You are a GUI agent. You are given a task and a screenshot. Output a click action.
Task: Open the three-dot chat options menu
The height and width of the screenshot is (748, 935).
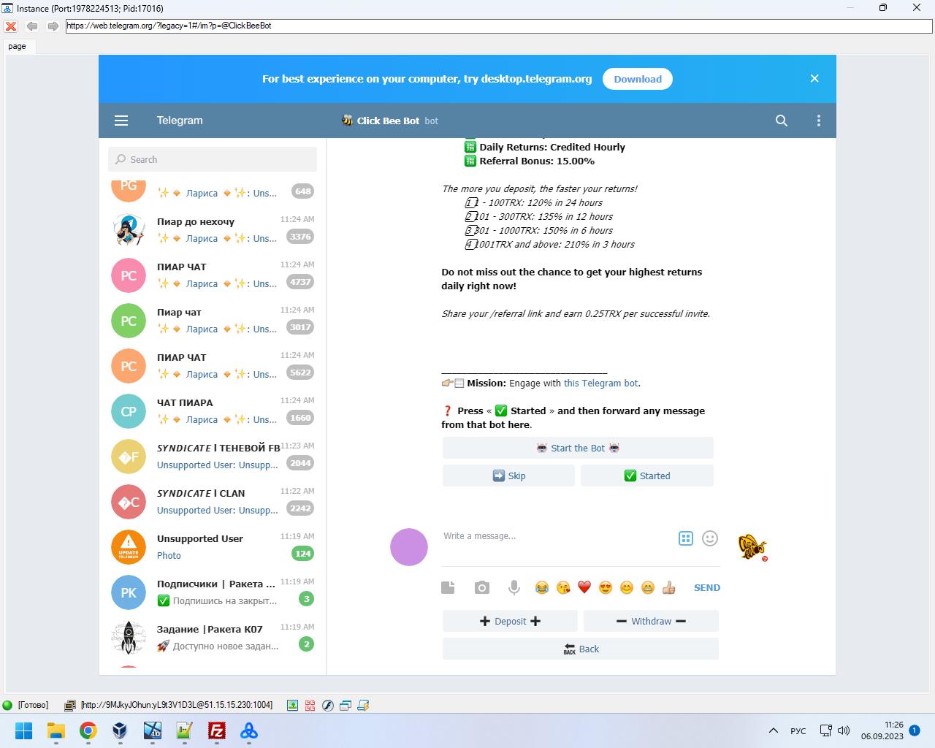tap(819, 121)
